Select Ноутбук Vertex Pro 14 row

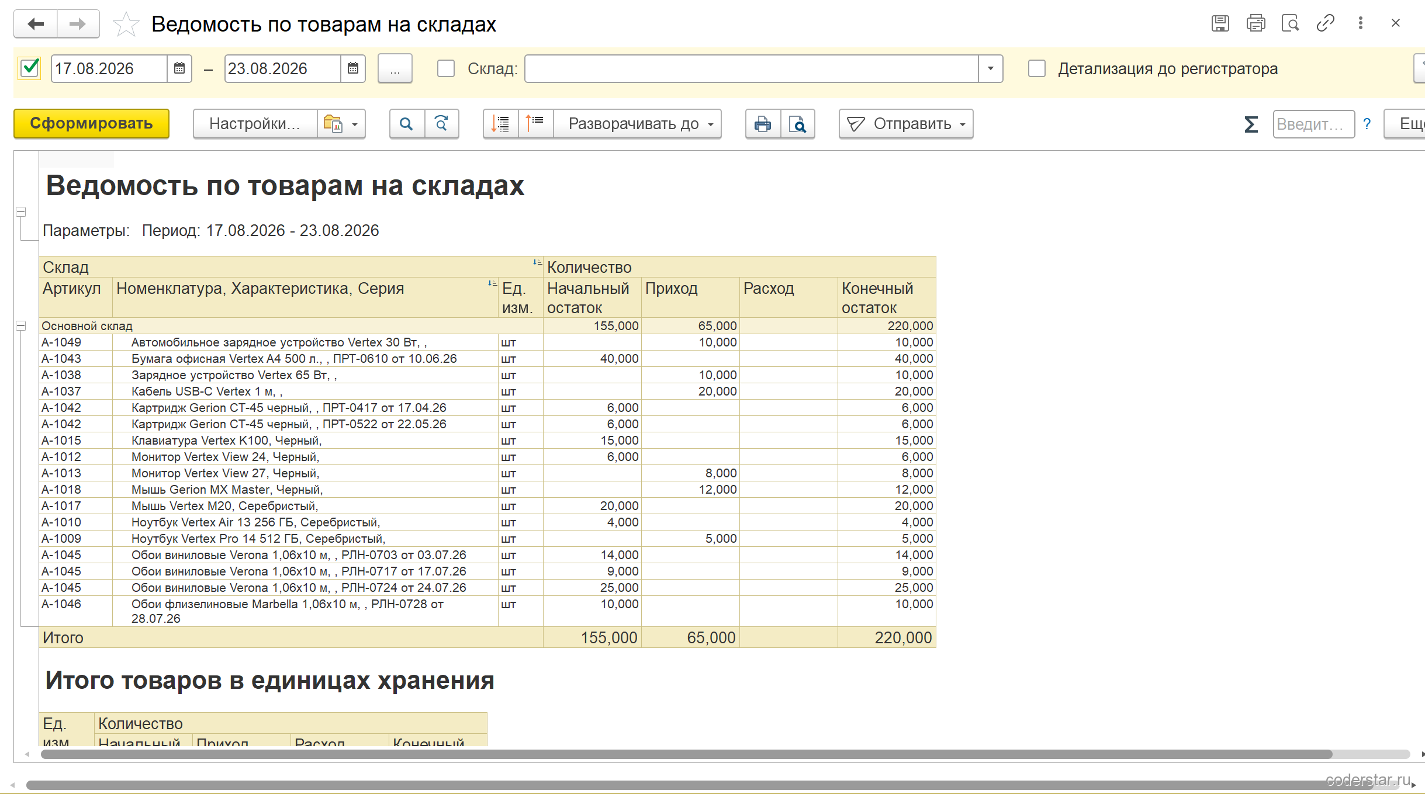(x=487, y=539)
